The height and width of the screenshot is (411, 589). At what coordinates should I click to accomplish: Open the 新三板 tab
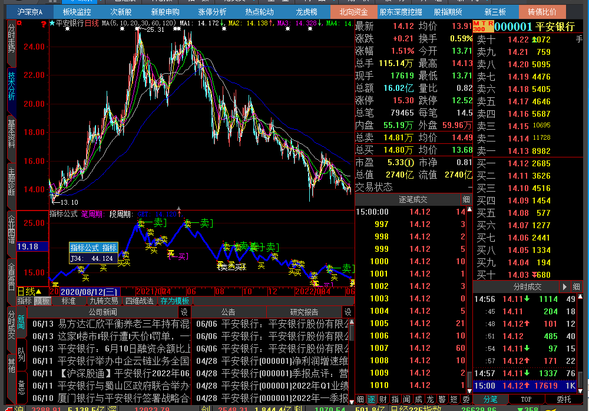(495, 12)
